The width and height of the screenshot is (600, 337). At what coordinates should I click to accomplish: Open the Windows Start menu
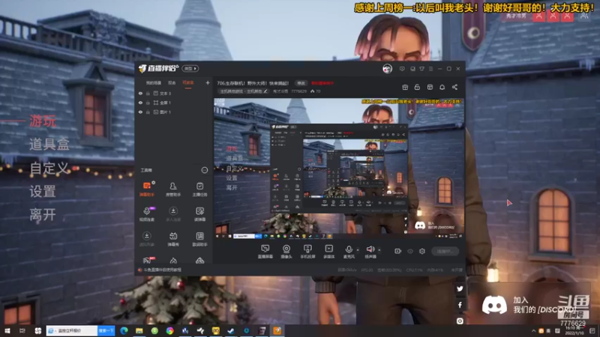[x=7, y=330]
